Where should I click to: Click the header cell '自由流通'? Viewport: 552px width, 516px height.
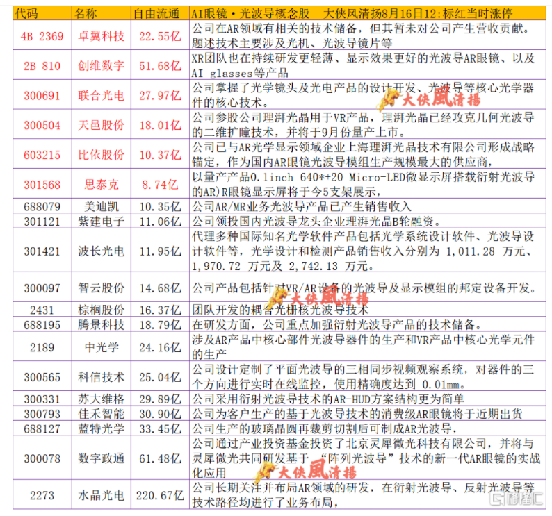pyautogui.click(x=160, y=13)
